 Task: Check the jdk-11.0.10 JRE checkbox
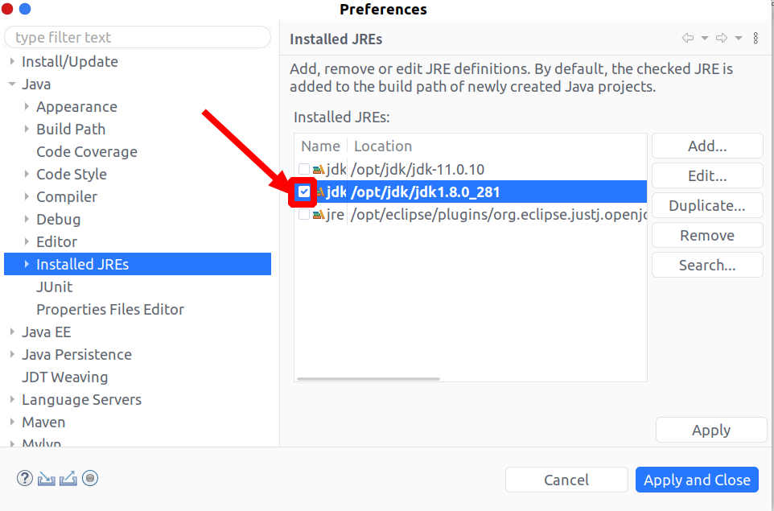pyautogui.click(x=304, y=169)
